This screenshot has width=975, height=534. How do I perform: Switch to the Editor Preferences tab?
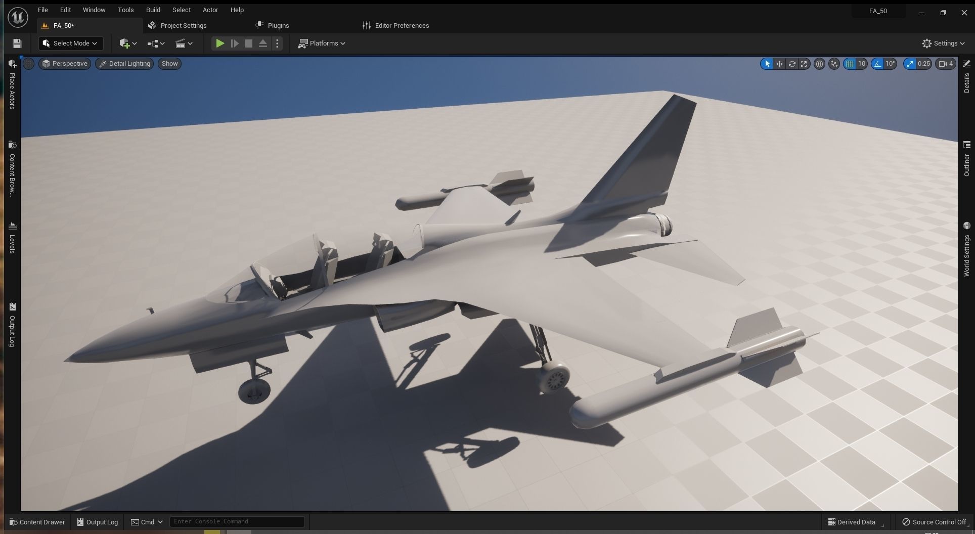[395, 25]
